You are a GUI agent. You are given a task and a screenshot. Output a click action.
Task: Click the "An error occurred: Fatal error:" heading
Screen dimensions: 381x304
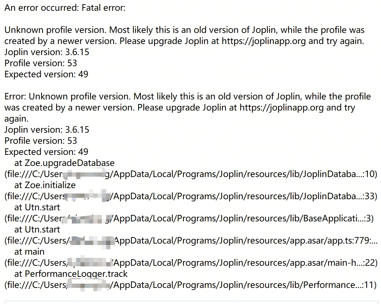65,8
